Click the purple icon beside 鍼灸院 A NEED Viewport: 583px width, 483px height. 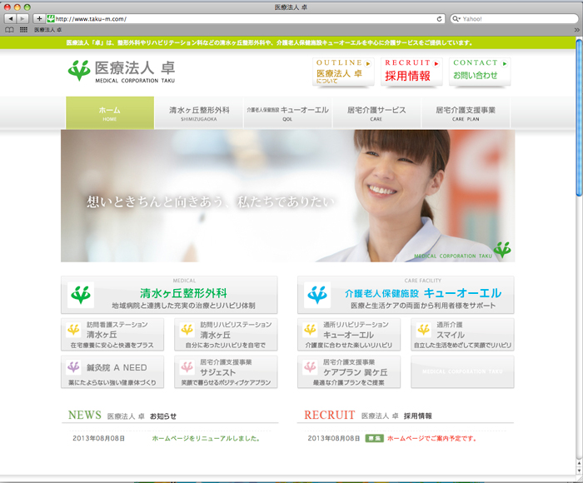(73, 366)
